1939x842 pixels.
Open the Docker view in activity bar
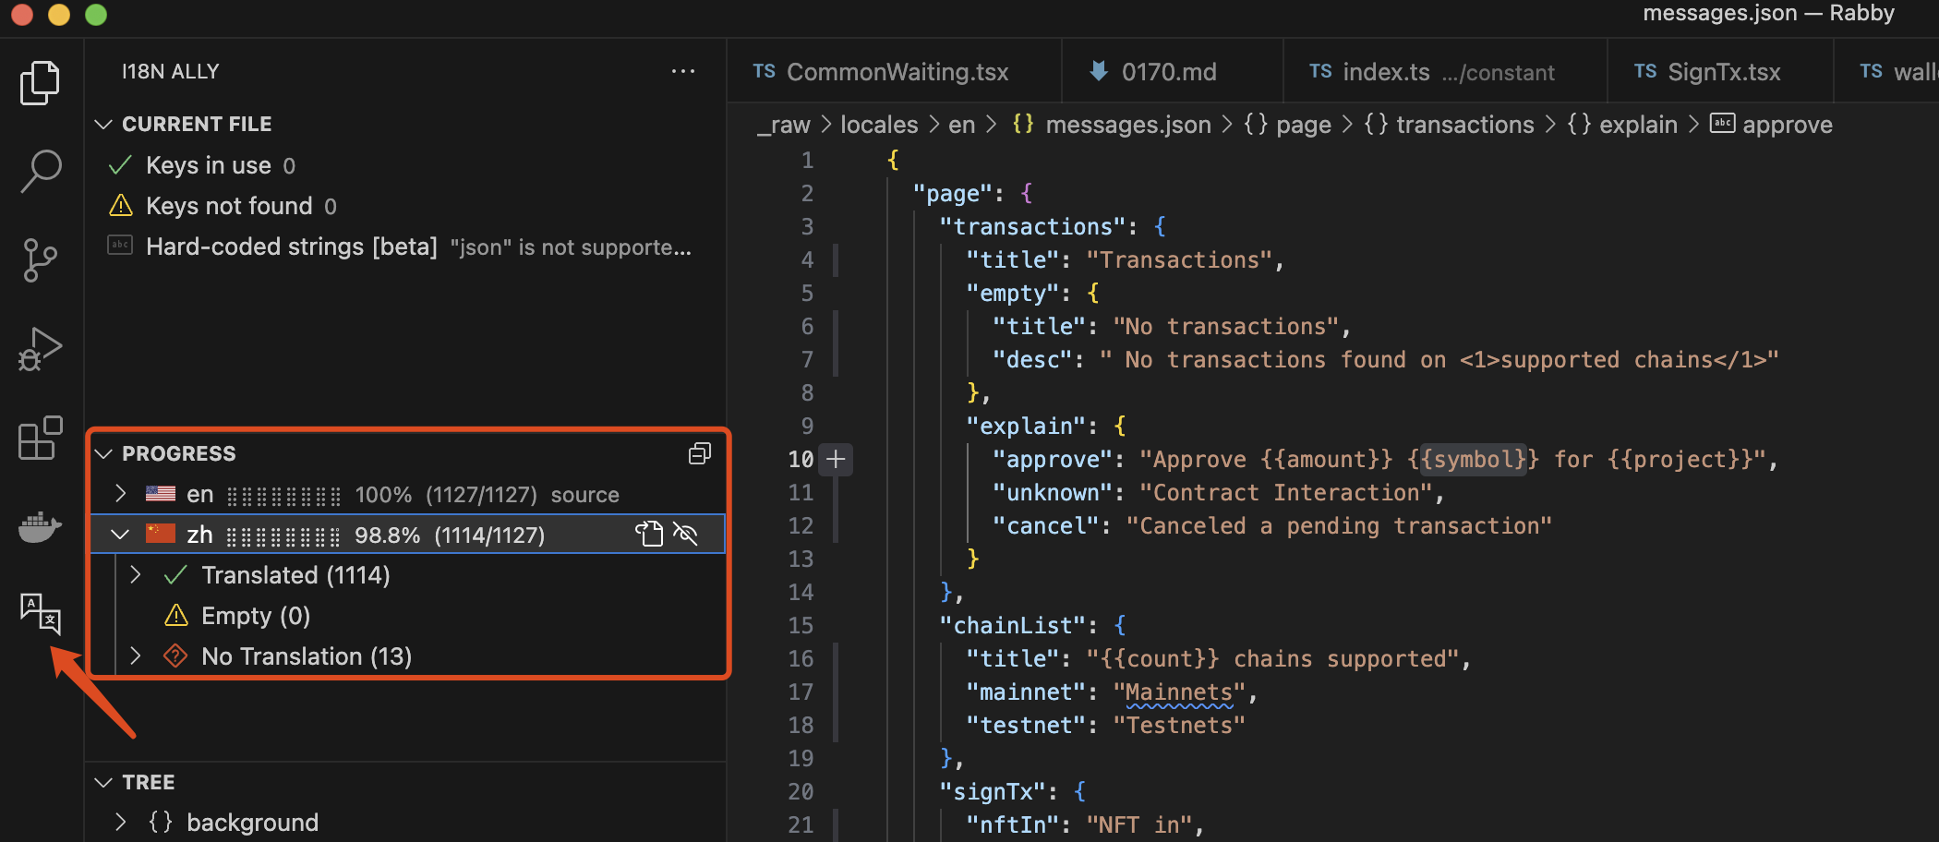(40, 526)
